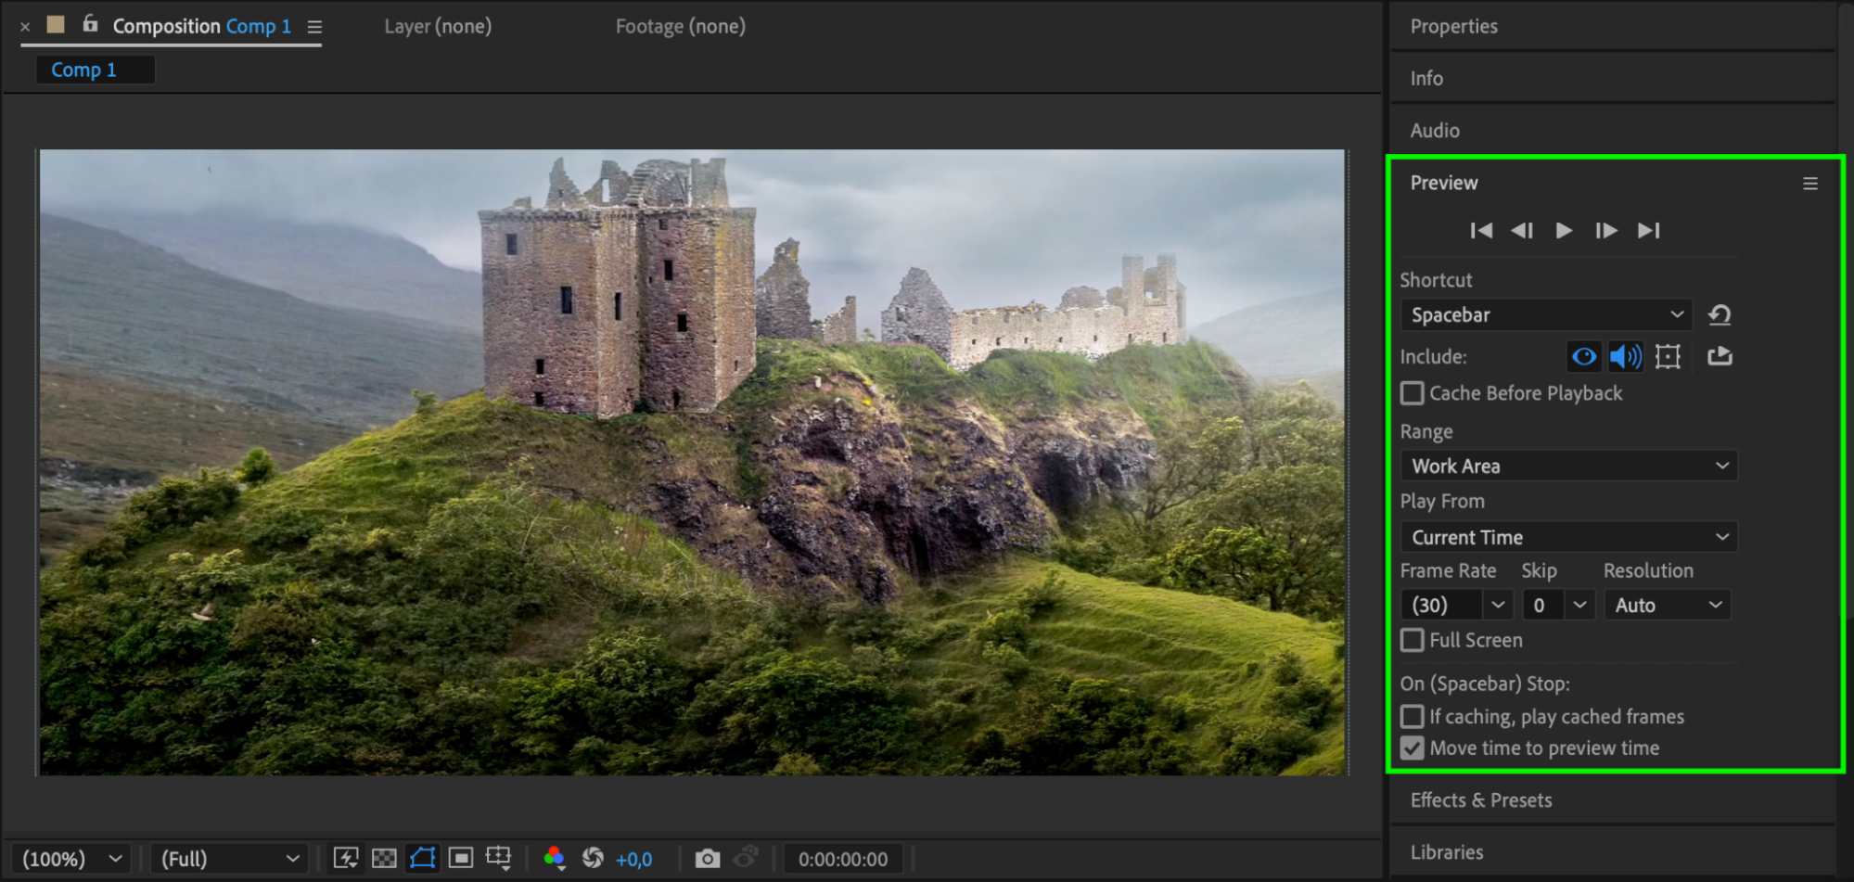1854x882 pixels.
Task: Take a snapshot with the camera icon
Action: (707, 859)
